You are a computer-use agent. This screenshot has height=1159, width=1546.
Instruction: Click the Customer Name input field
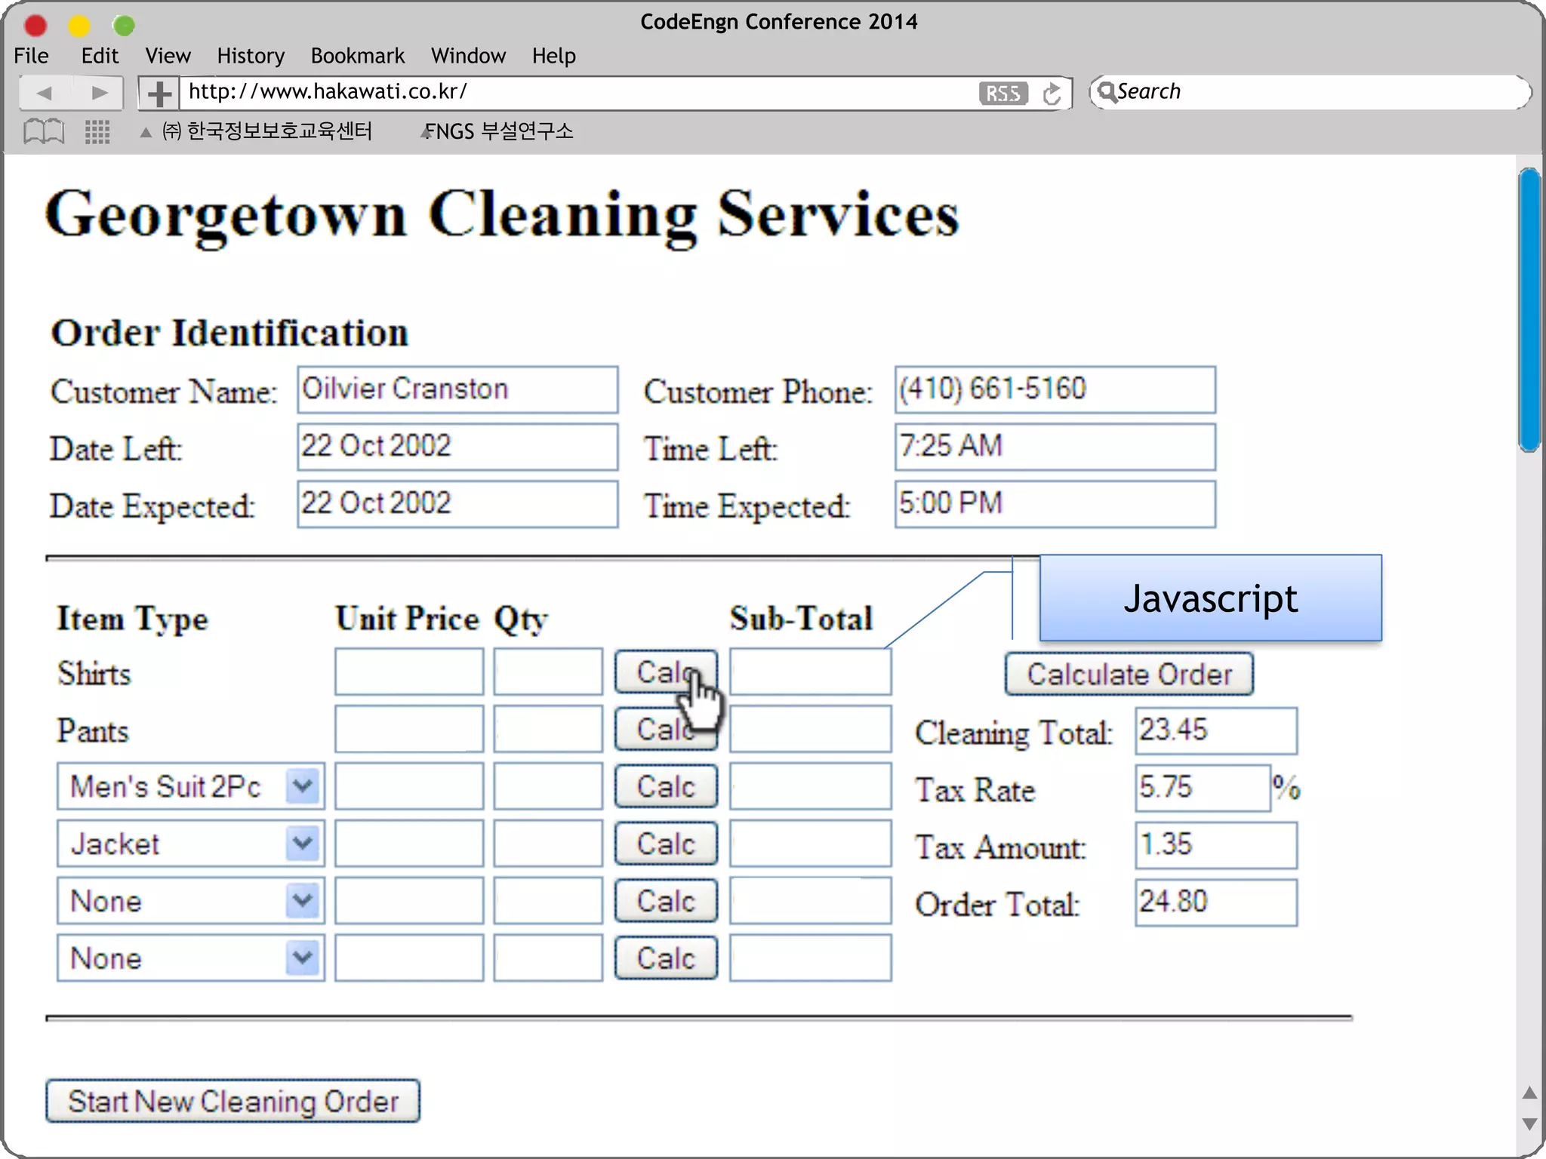tap(457, 389)
